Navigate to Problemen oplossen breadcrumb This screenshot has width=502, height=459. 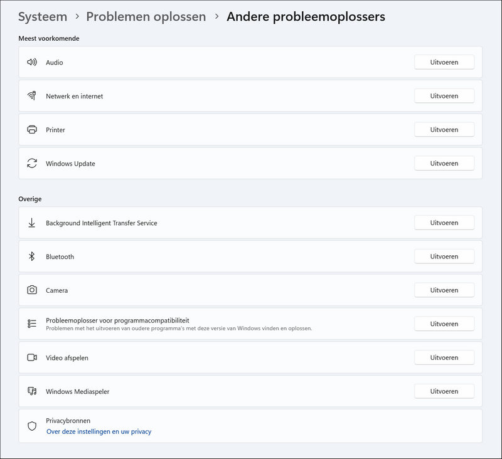point(146,17)
